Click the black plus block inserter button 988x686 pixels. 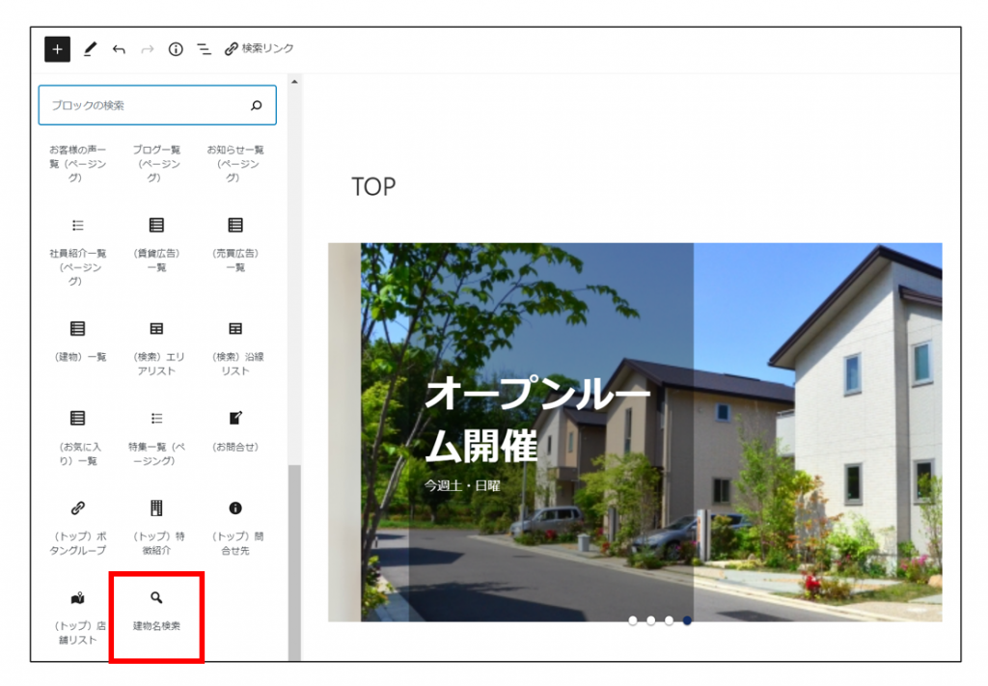[x=57, y=49]
